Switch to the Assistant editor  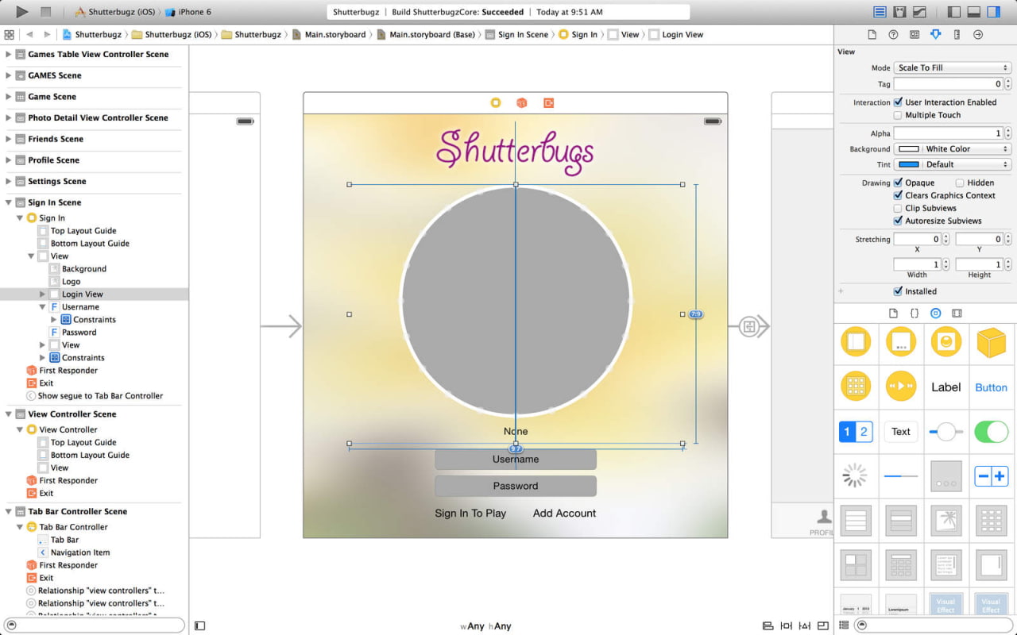(899, 12)
